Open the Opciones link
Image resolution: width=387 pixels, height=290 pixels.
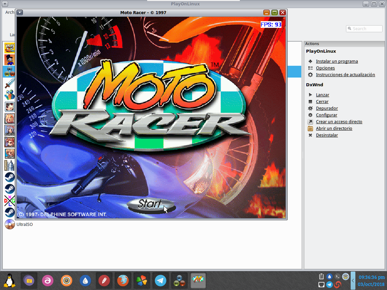pyautogui.click(x=325, y=68)
